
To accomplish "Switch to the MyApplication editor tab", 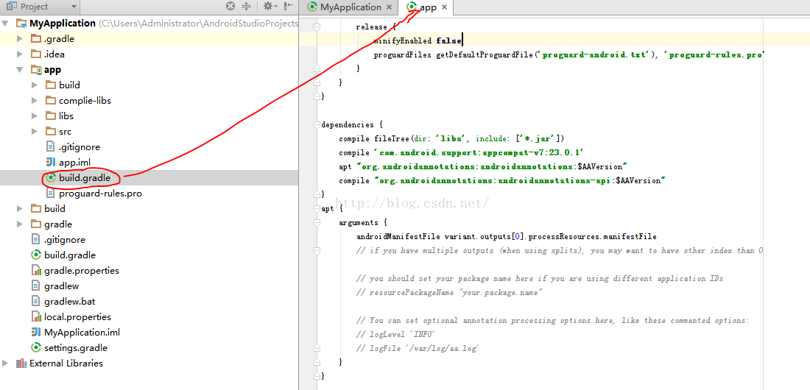I will coord(351,7).
